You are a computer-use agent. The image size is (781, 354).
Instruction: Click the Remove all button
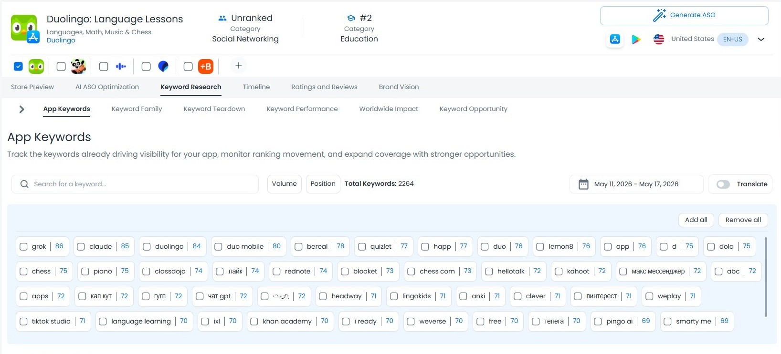pos(743,220)
